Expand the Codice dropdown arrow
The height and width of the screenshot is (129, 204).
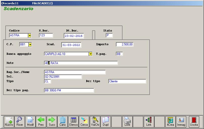pos(30,35)
